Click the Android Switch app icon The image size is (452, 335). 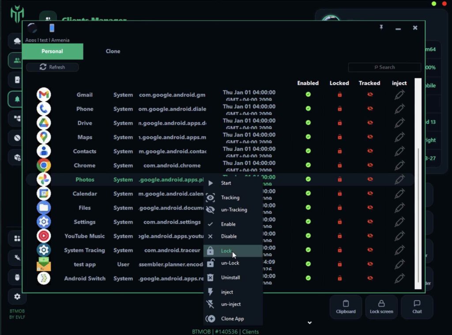[x=44, y=278]
